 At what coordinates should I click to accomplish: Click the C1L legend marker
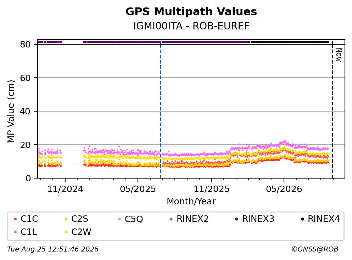click(x=15, y=232)
